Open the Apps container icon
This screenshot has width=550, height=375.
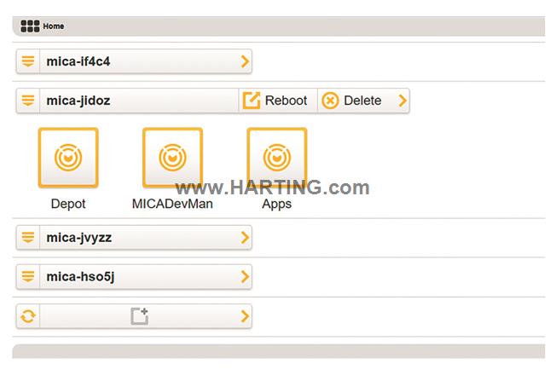[277, 158]
